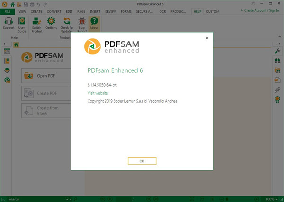Switch to the CONVERT ribbon tab
Screen dimensions: 284x202
(x=54, y=11)
